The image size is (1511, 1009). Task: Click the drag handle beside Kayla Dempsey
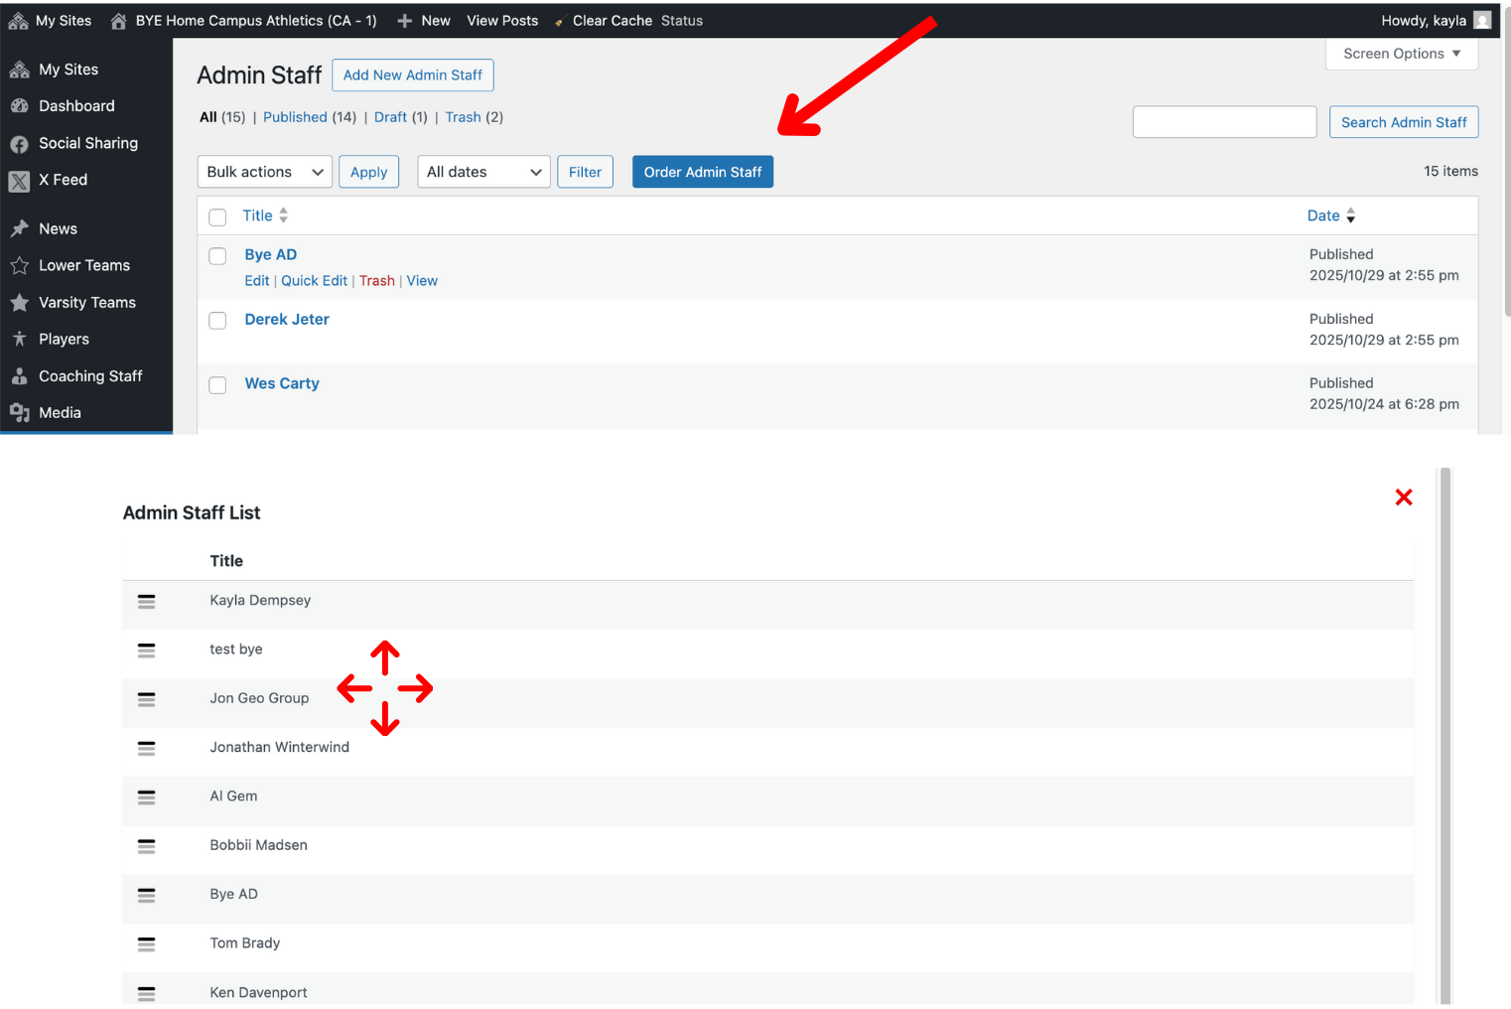tap(146, 601)
